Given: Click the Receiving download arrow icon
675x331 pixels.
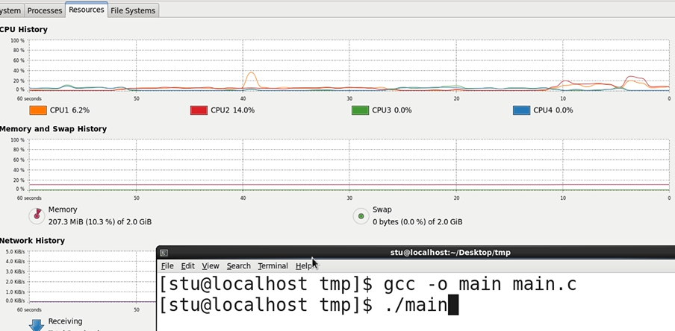Looking at the screenshot, I should pos(37,326).
